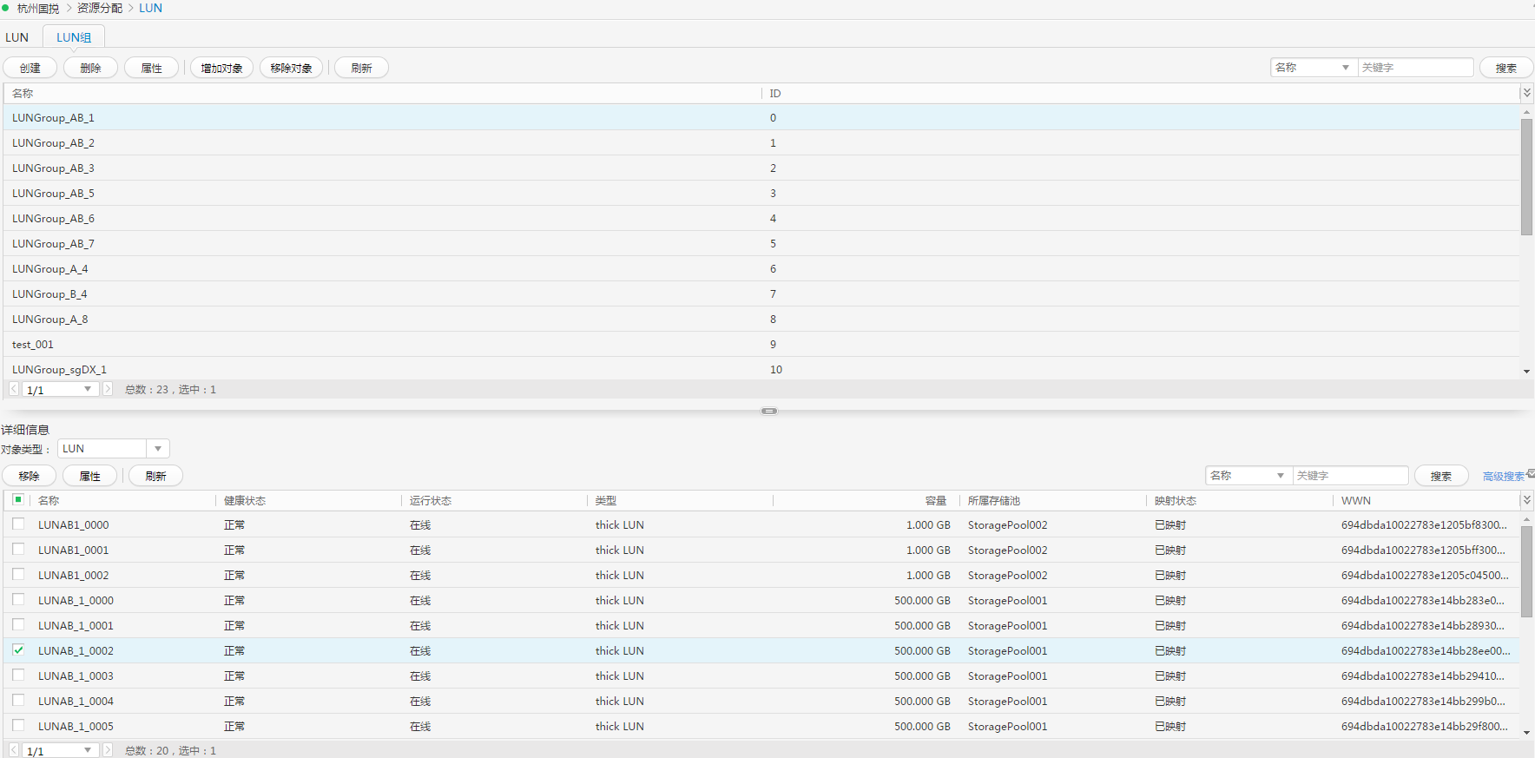Check the box for LUNAB_1_0001
Image resolution: width=1535 pixels, height=758 pixels.
tap(18, 624)
